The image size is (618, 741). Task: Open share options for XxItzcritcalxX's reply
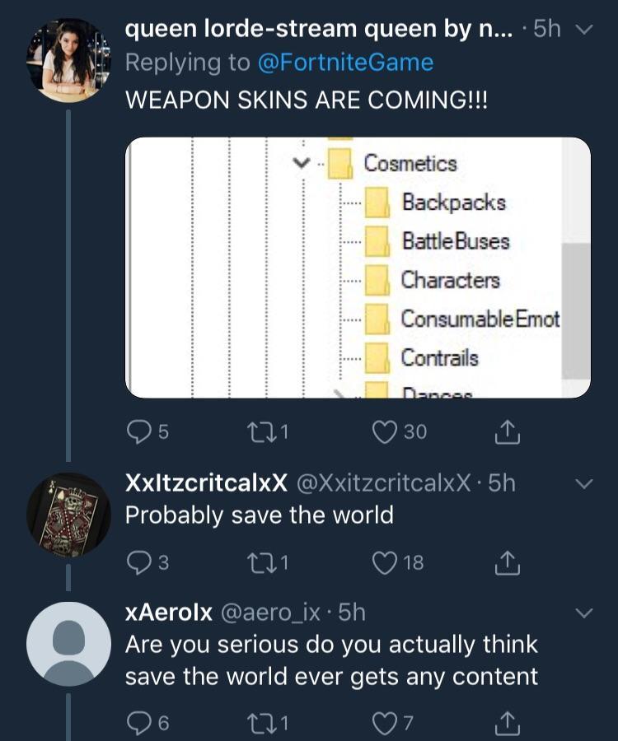[509, 564]
